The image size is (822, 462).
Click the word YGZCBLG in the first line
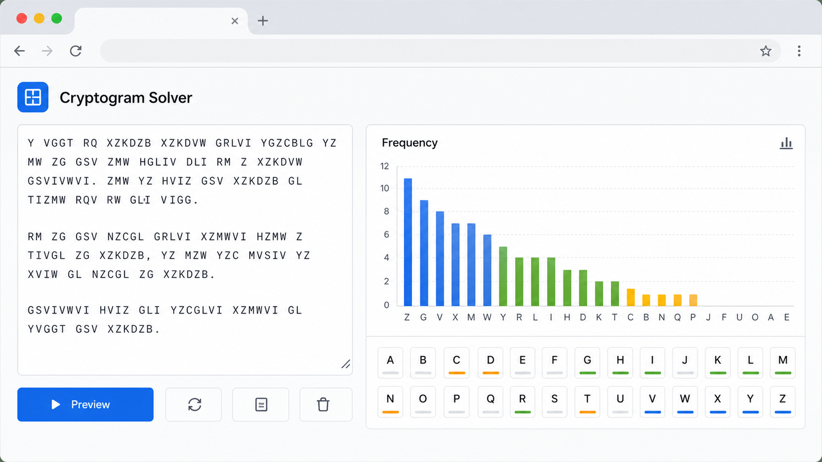pos(287,143)
